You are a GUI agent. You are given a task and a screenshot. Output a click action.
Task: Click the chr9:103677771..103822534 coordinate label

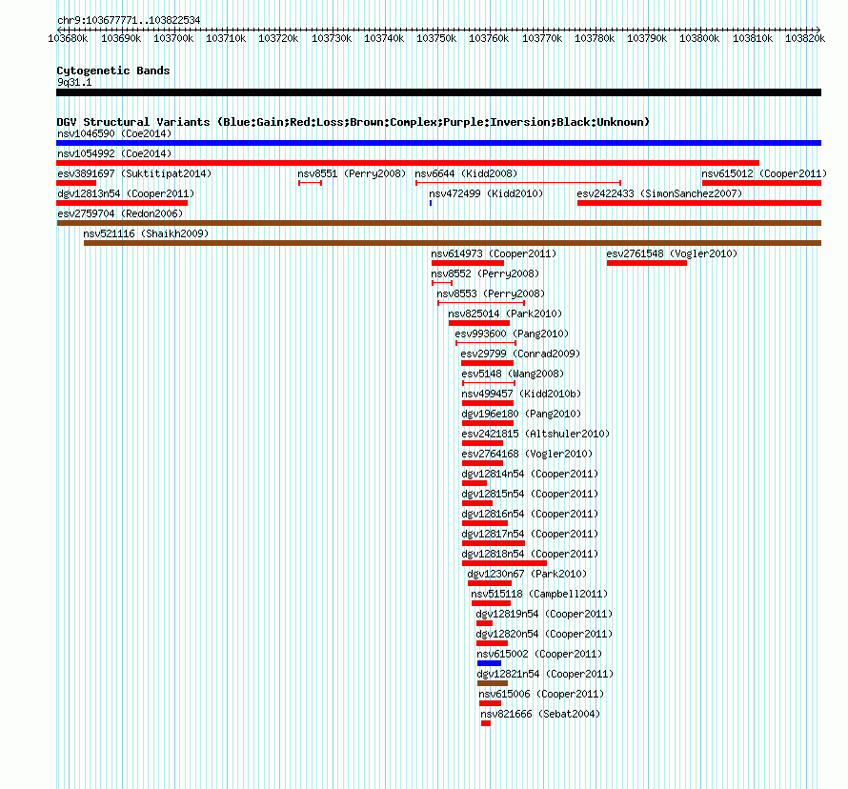(x=129, y=21)
